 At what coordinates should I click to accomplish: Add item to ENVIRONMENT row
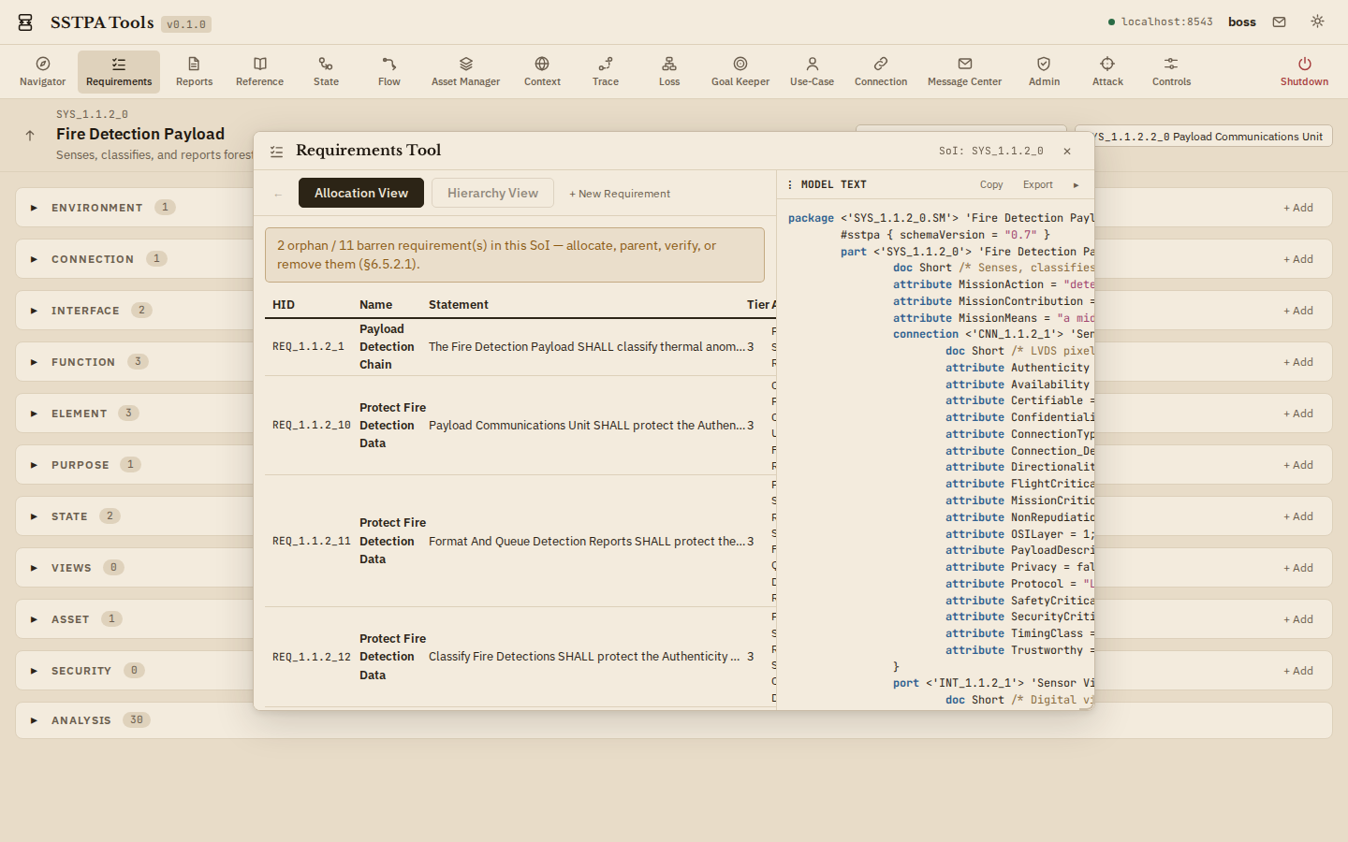pyautogui.click(x=1297, y=208)
